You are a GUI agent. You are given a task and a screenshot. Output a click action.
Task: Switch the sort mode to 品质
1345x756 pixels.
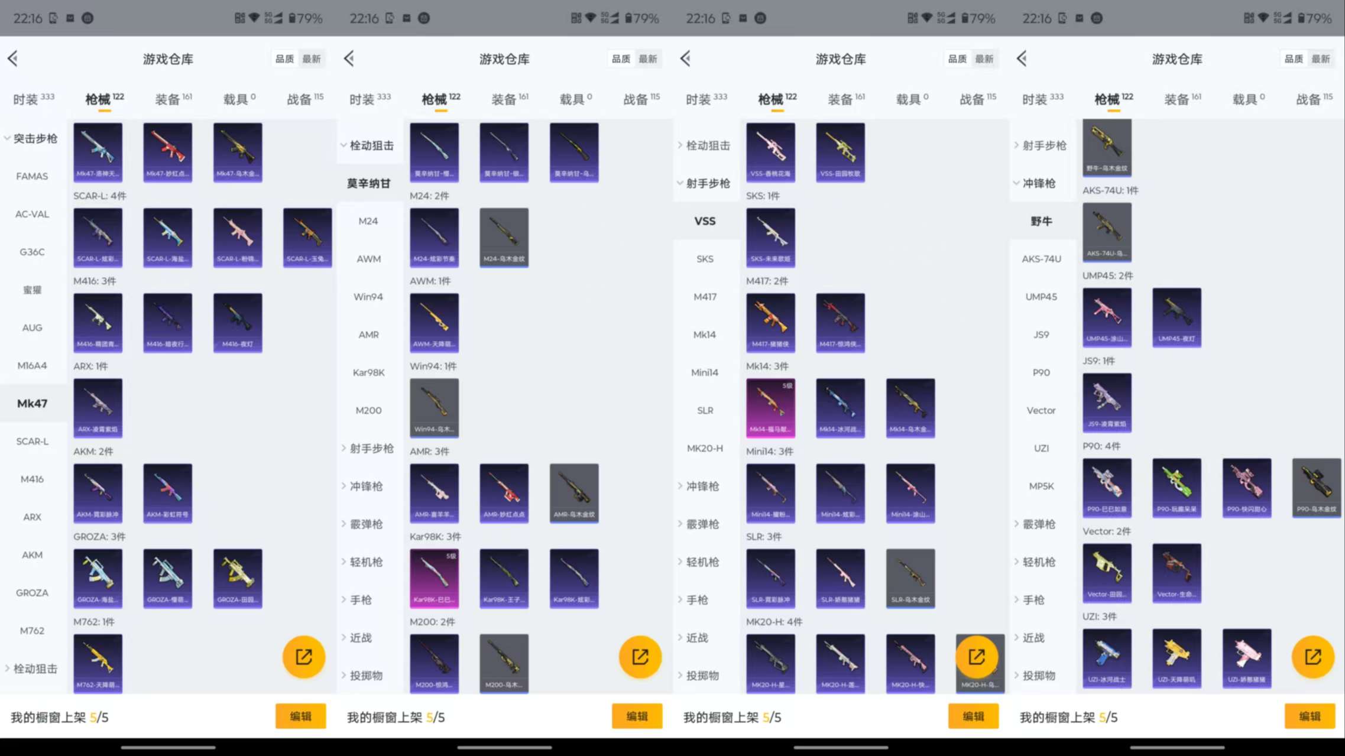(284, 59)
